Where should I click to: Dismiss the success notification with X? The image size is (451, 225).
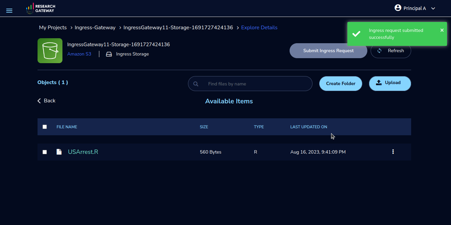[442, 30]
